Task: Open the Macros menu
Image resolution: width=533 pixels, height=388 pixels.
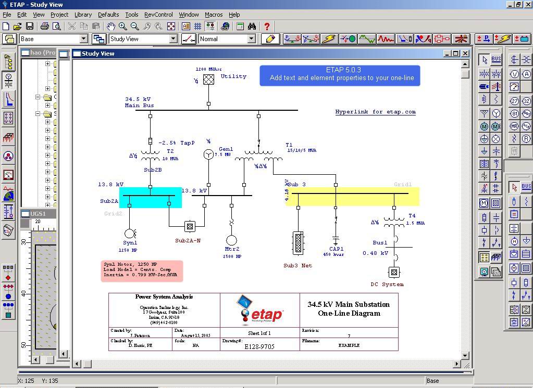Action: pos(214,15)
